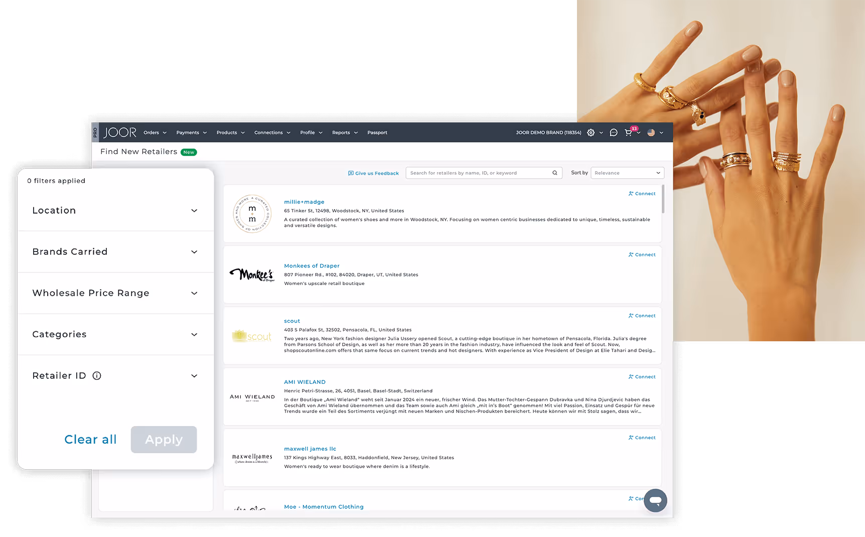Viewport: 865px width, 537px height.
Task: Click the New badge
Action: [189, 152]
